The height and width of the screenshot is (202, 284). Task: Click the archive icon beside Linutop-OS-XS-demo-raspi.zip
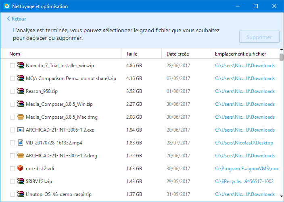tap(21, 194)
